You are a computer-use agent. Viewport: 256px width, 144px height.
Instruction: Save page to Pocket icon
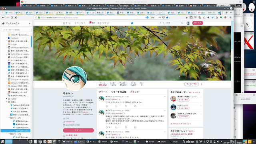pyautogui.click(x=164, y=18)
